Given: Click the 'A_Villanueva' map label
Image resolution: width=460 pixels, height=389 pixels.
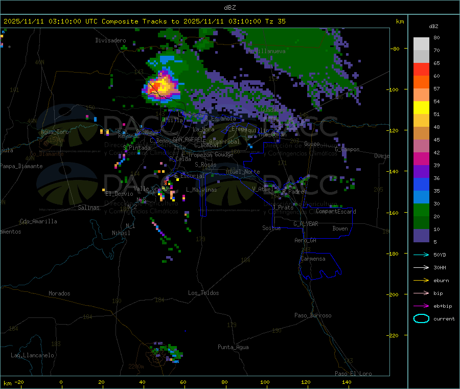Looking at the screenshot, I should point(267,51).
